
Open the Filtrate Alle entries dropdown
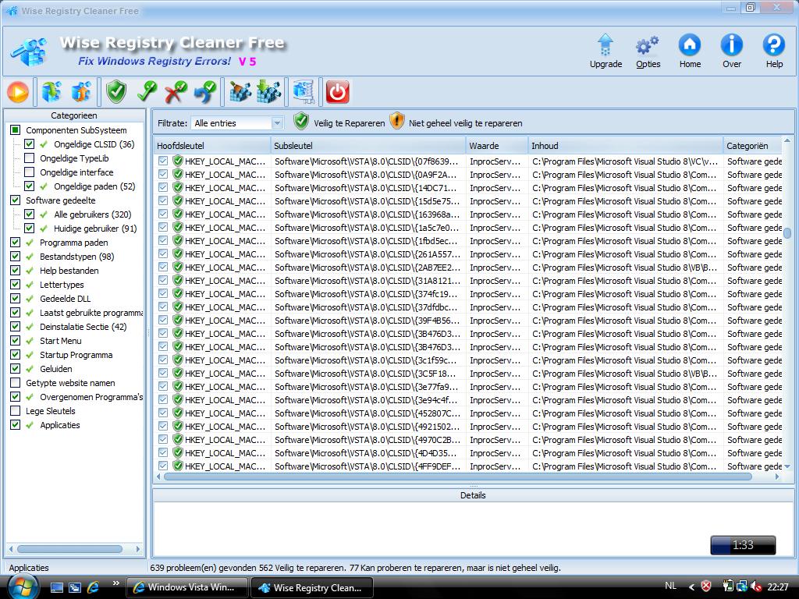point(237,122)
